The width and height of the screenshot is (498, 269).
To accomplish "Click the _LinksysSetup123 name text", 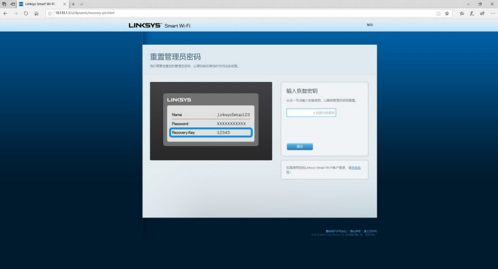I will coord(233,115).
